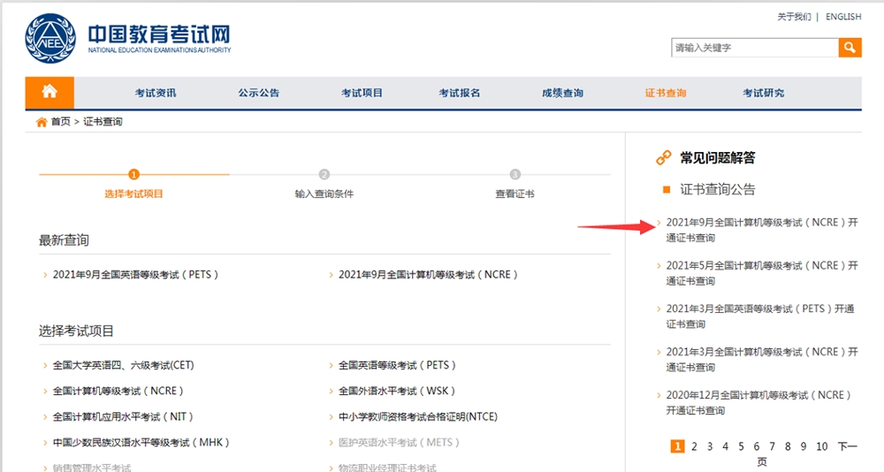Image resolution: width=884 pixels, height=472 pixels.
Task: Click the NEEA logo at top left
Action: (51, 37)
